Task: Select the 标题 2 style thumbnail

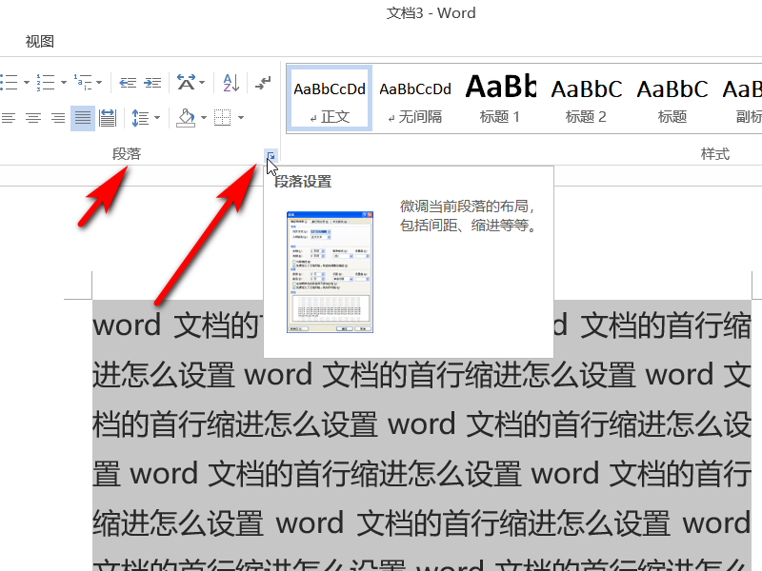Action: pos(587,99)
